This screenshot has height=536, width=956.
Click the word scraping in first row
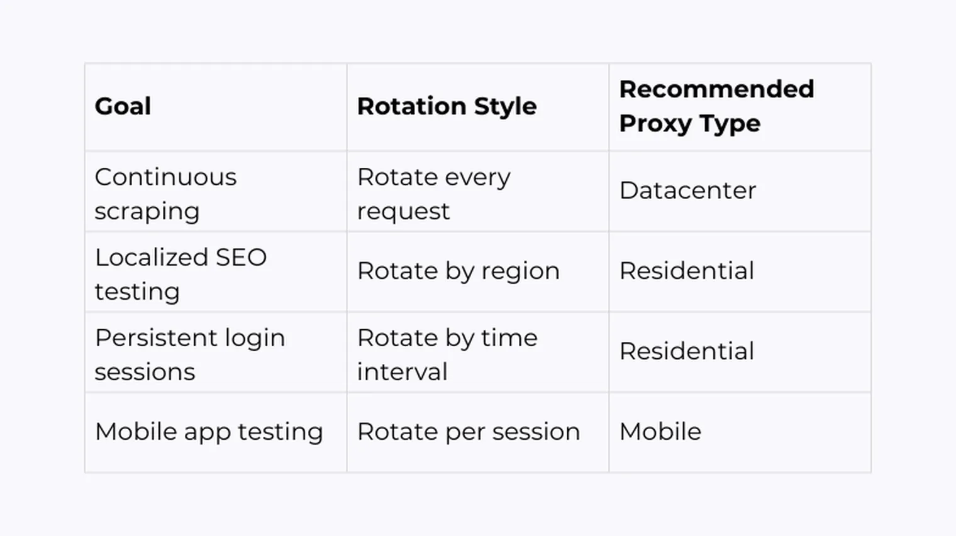tap(147, 212)
